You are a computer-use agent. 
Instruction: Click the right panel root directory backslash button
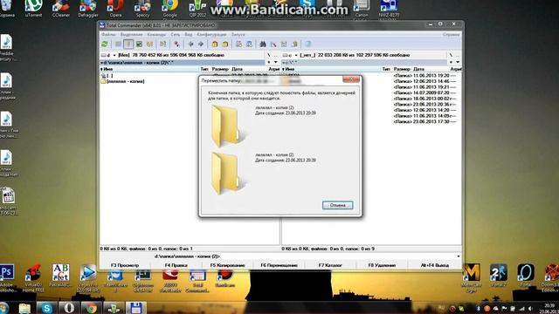click(451, 55)
